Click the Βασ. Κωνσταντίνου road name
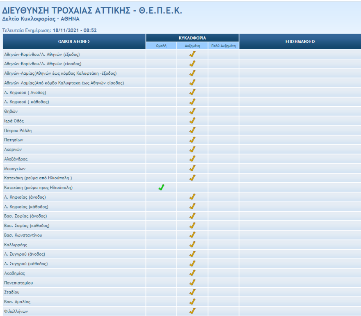 click(x=23, y=235)
